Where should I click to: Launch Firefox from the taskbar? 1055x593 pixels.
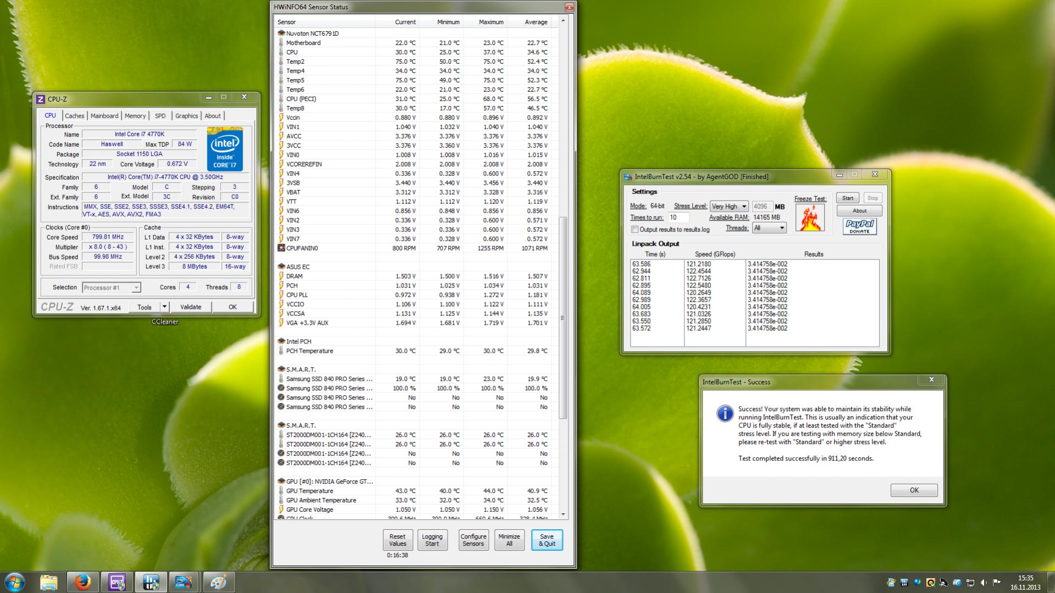(83, 582)
